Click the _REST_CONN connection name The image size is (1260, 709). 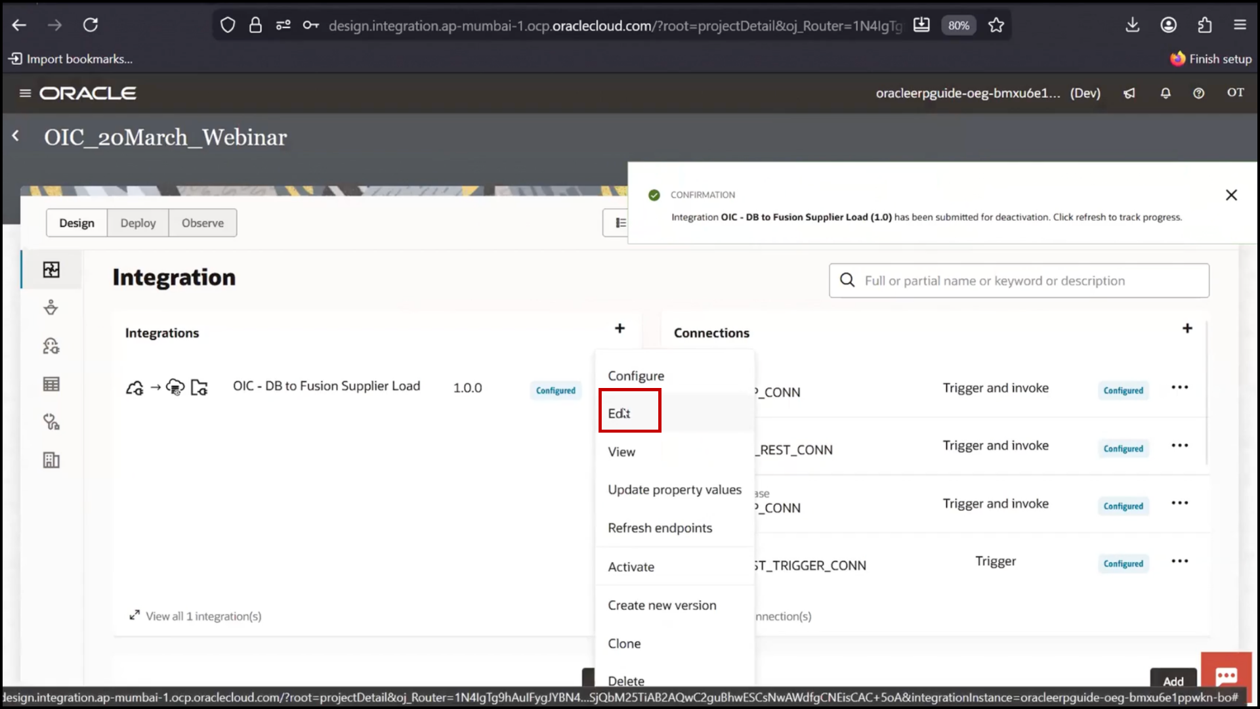pyautogui.click(x=793, y=450)
